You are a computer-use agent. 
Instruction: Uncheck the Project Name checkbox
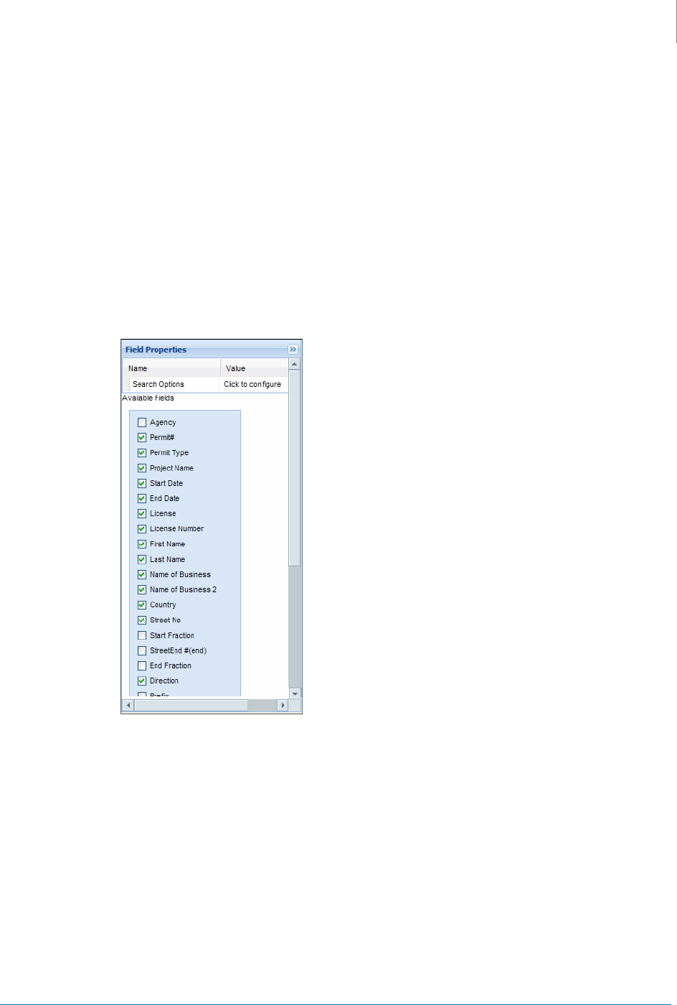tap(142, 468)
